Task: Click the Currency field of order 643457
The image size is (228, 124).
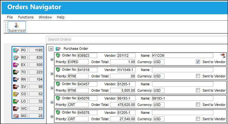Action: coord(159,90)
